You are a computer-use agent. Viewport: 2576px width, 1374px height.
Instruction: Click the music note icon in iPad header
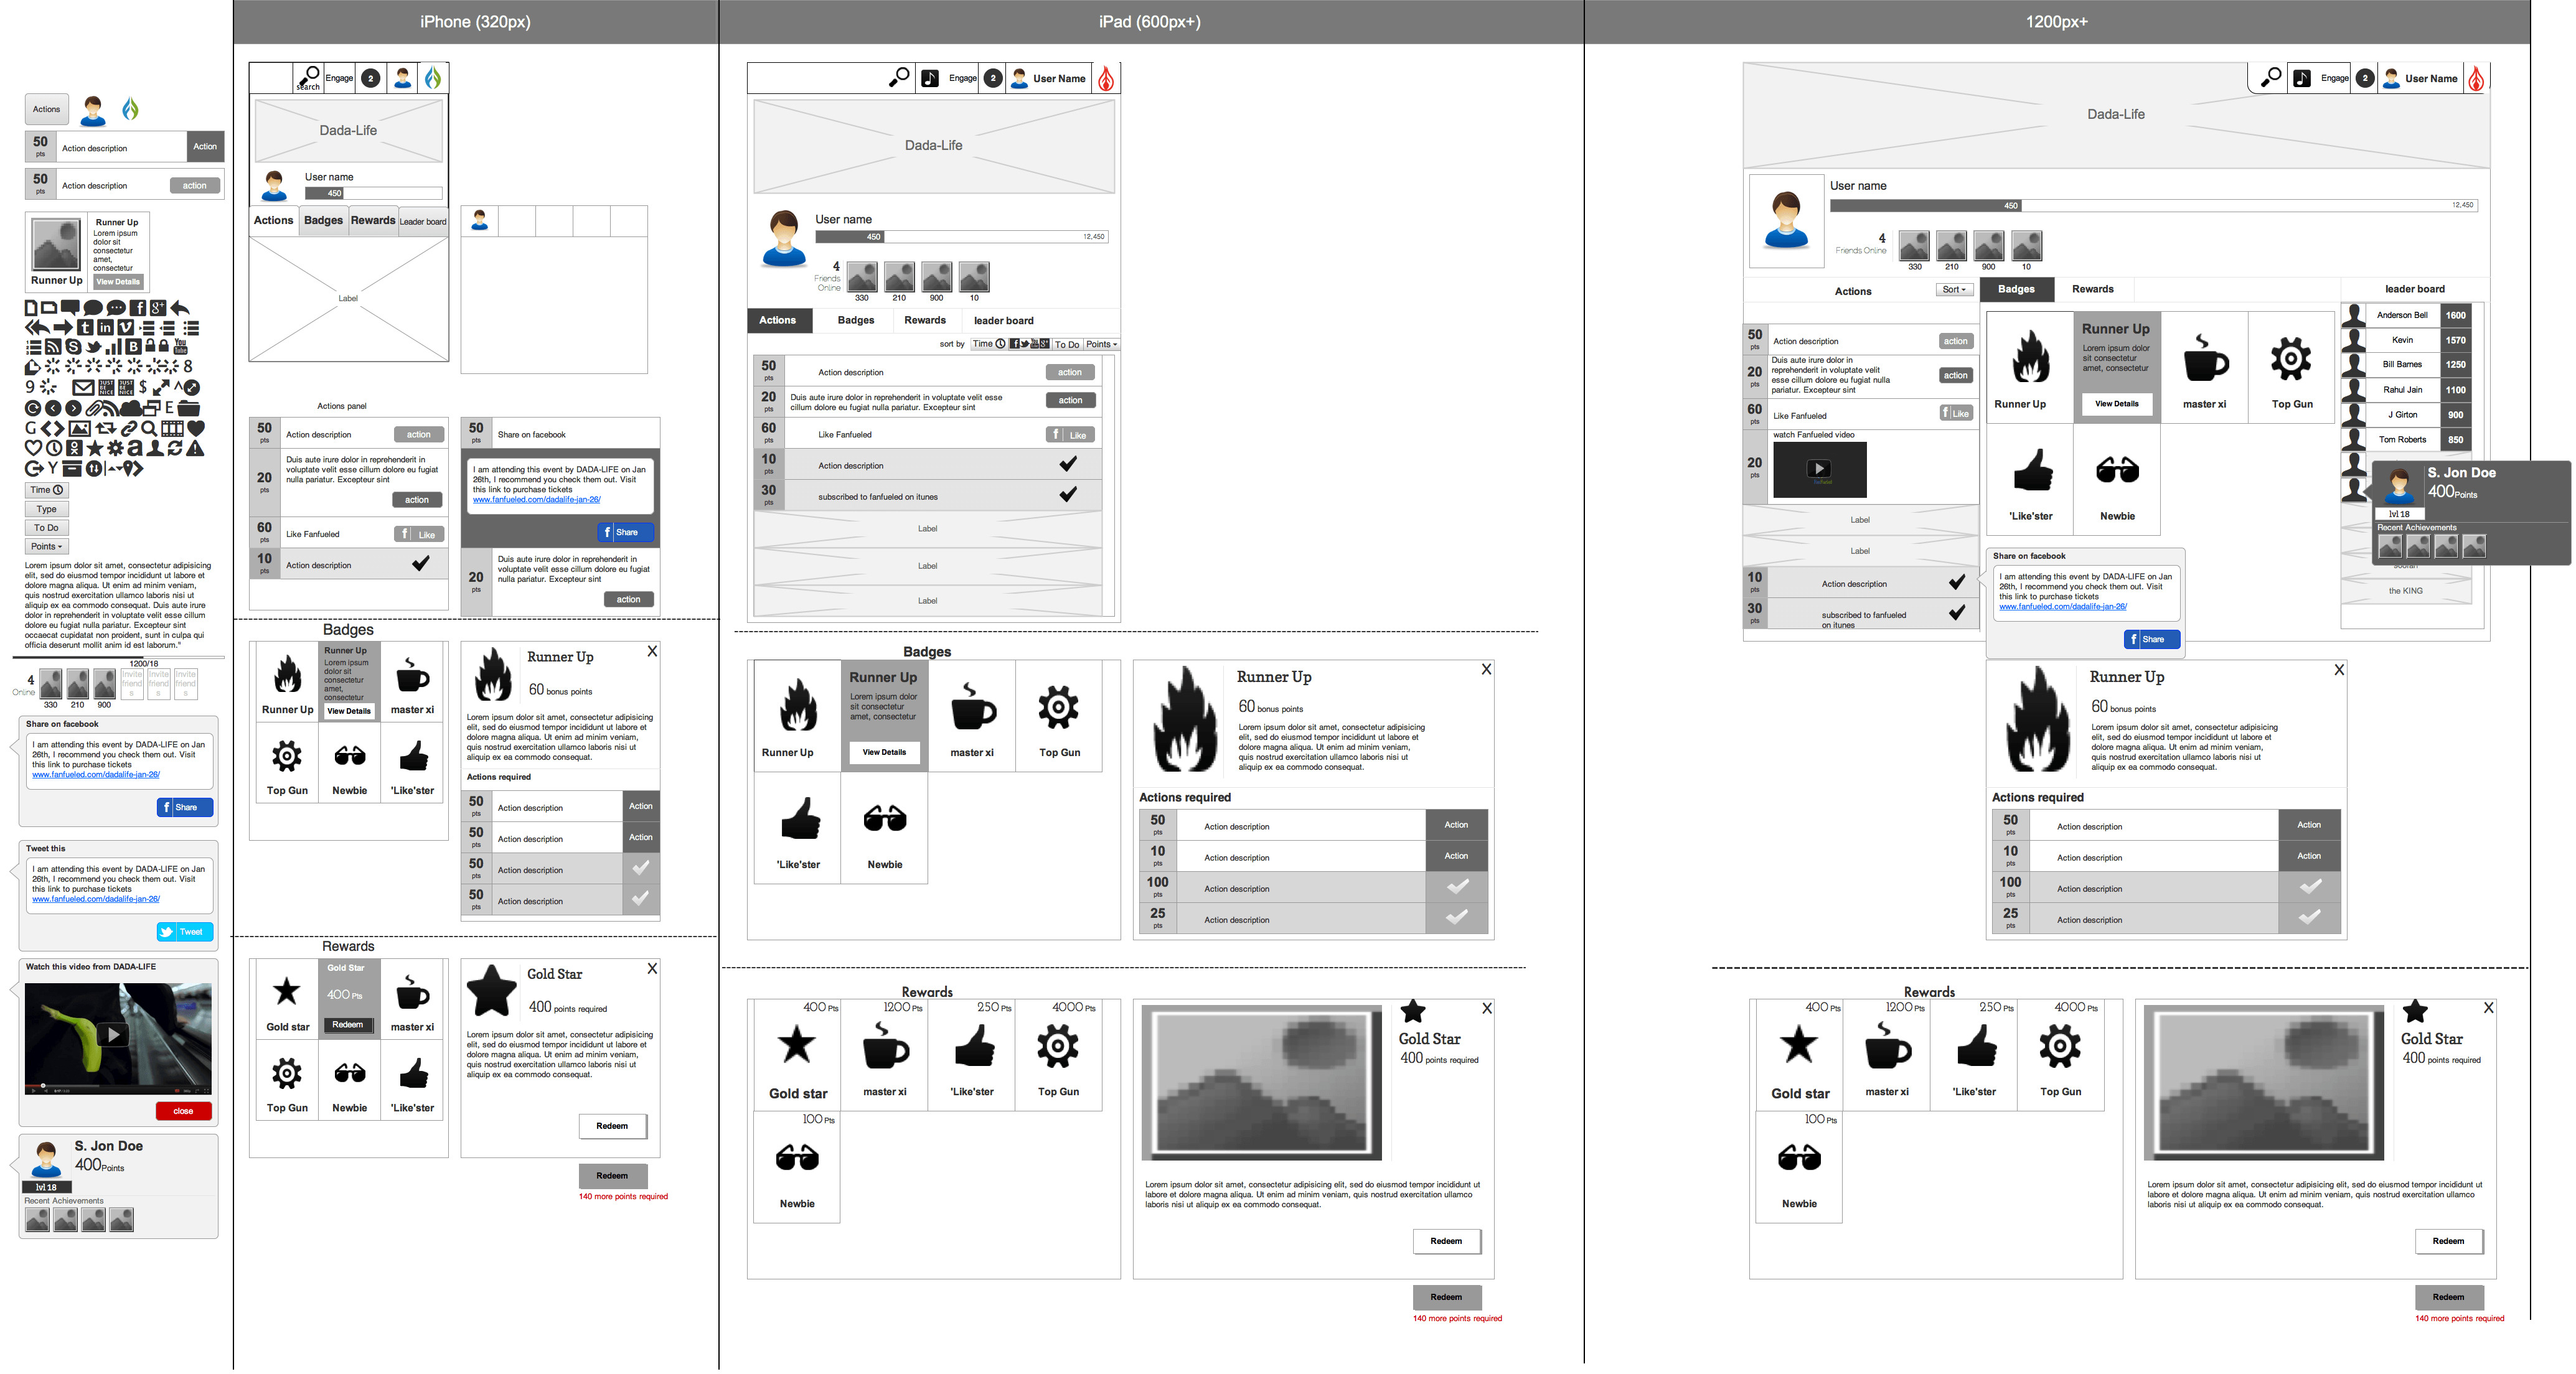tap(929, 78)
